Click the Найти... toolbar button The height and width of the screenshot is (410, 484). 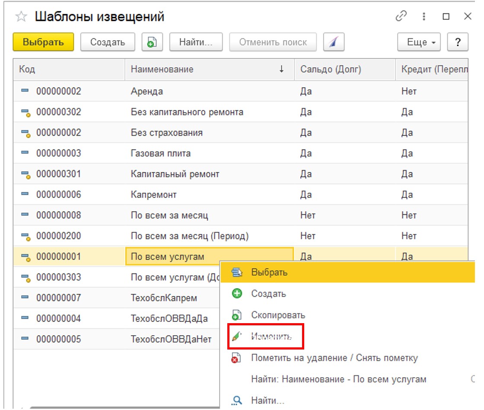tap(196, 42)
